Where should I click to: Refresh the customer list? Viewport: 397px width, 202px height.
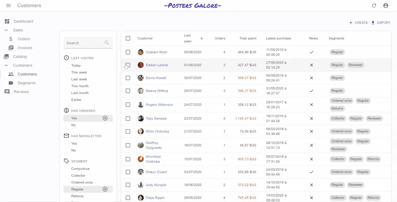coord(374,5)
